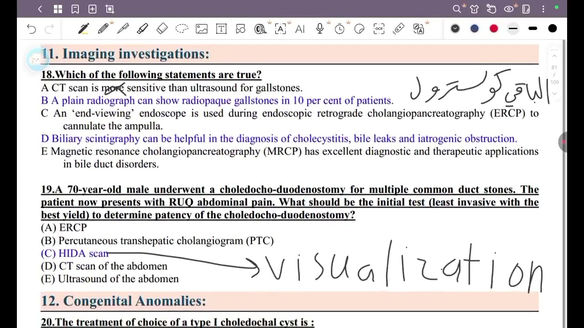
Task: Select the fountain pen tool
Action: point(83,29)
